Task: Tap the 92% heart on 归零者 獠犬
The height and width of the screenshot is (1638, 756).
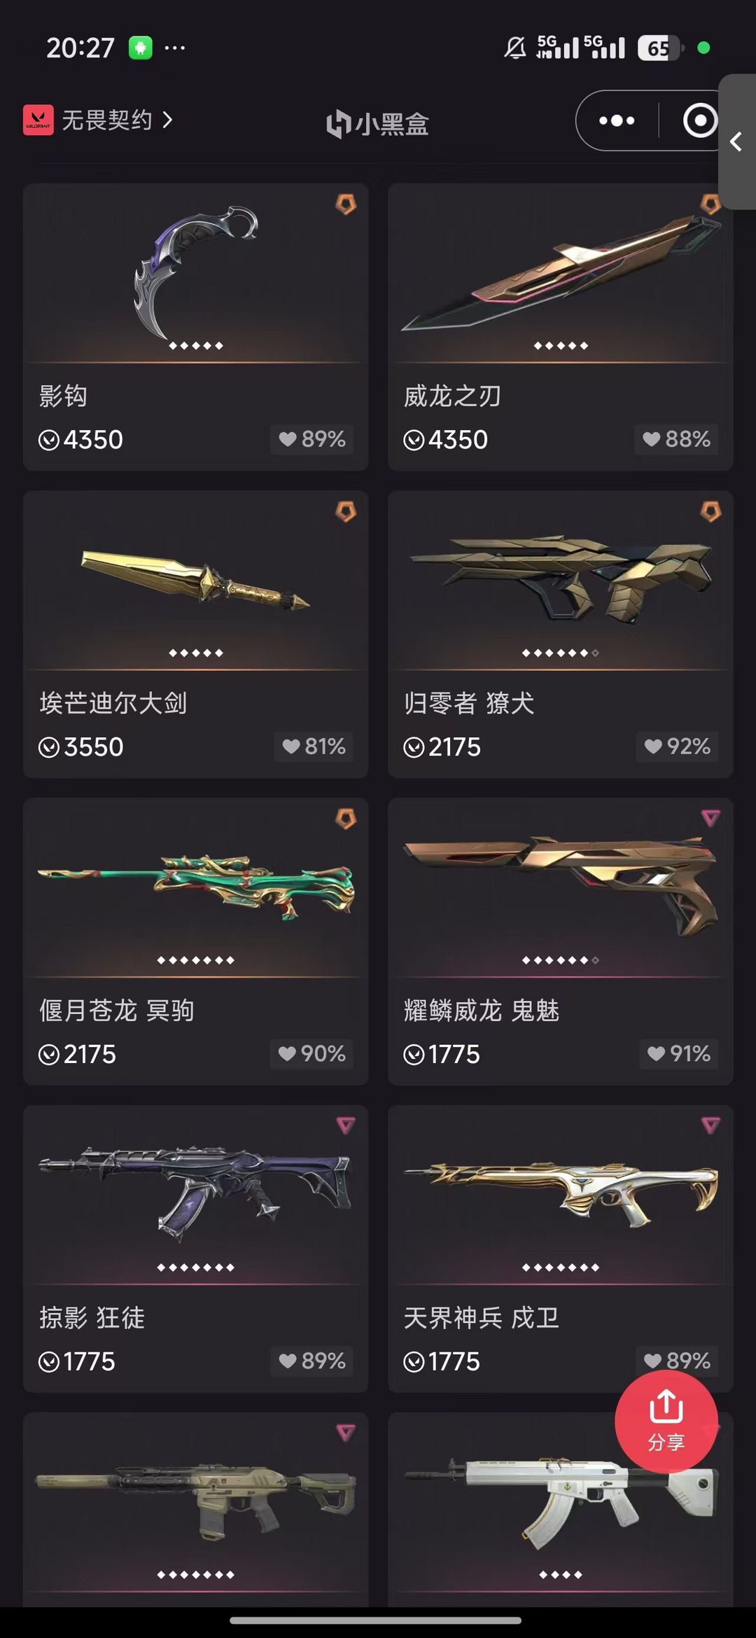Action: [678, 747]
